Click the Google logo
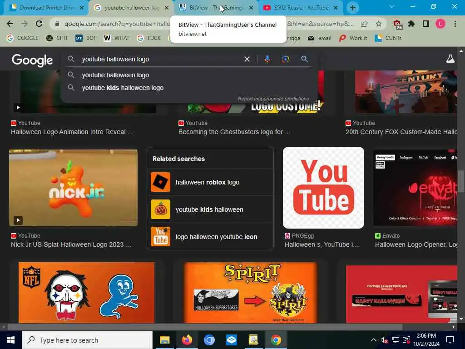 click(x=32, y=60)
